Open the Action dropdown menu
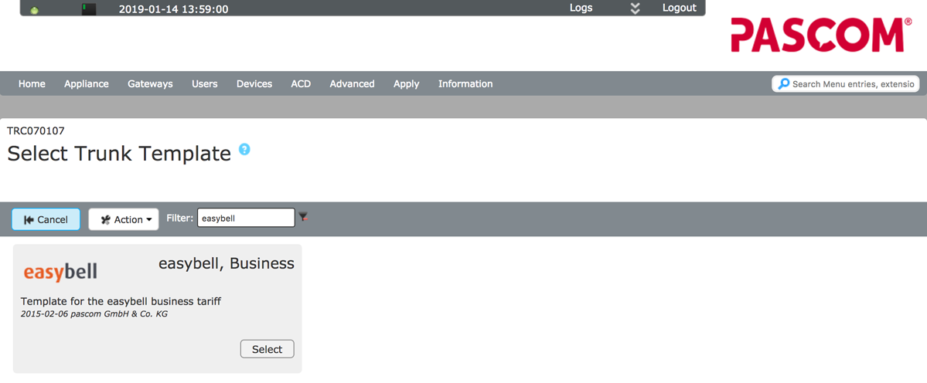 tap(124, 219)
